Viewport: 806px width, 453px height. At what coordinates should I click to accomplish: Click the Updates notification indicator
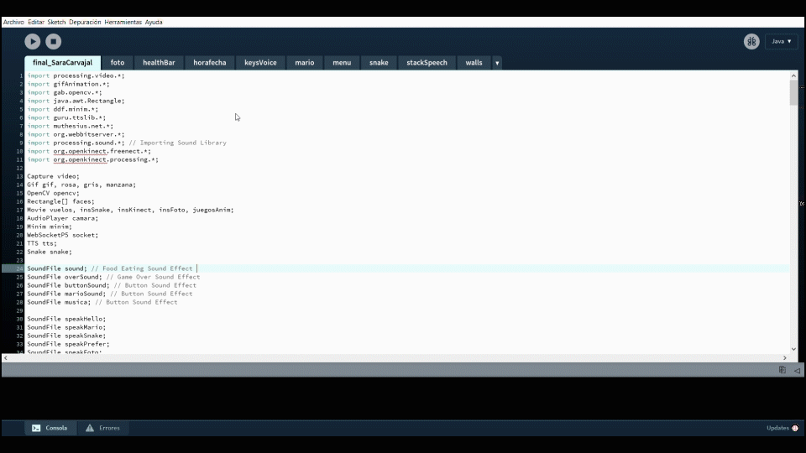[782, 428]
